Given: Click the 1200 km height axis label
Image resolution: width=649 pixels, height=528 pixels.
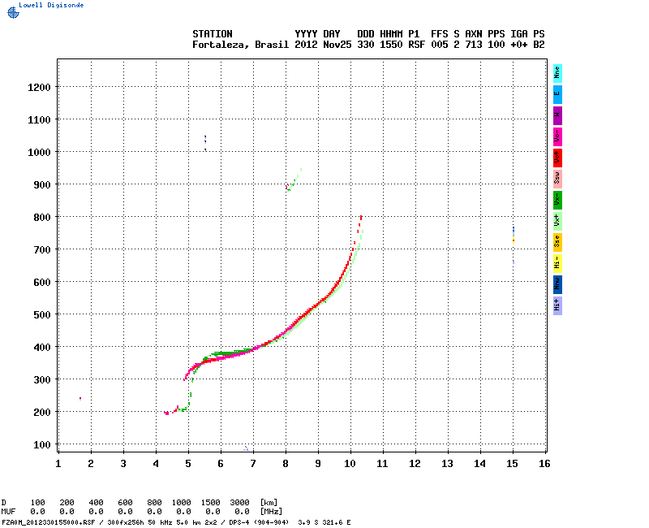Looking at the screenshot, I should (39, 88).
